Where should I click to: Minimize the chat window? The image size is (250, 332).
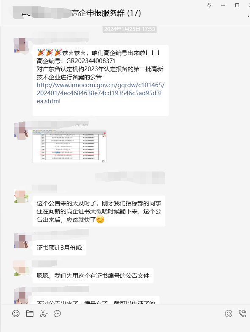[223, 5]
